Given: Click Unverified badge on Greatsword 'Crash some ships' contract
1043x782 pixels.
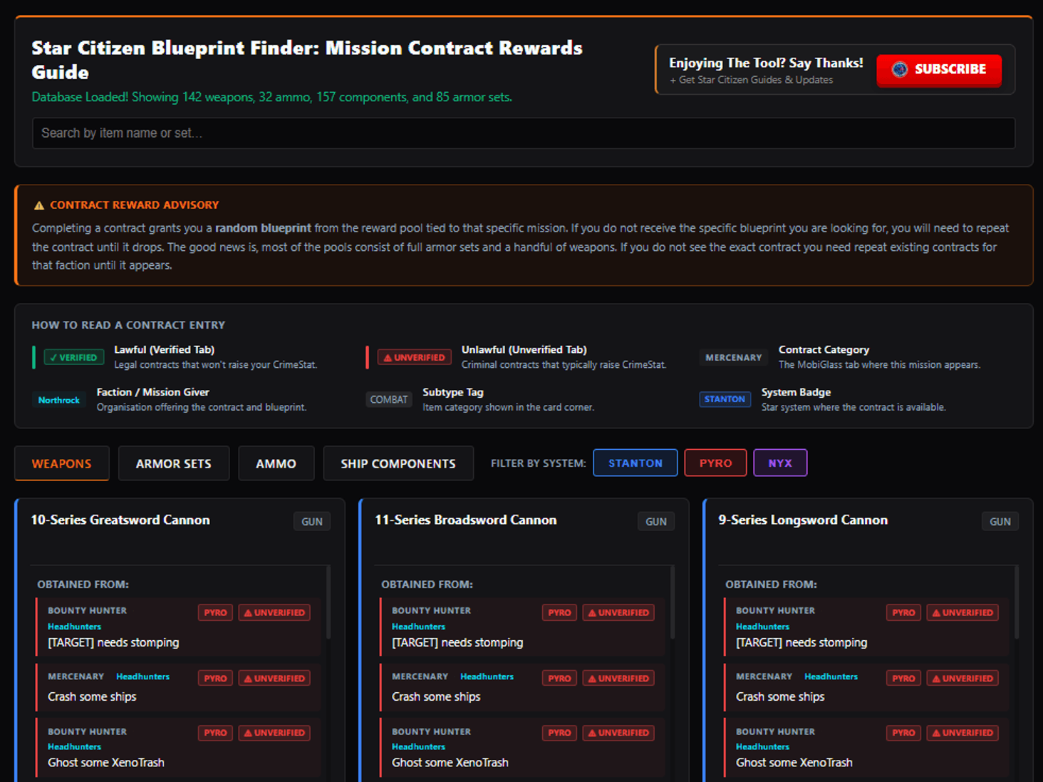Looking at the screenshot, I should coord(274,678).
